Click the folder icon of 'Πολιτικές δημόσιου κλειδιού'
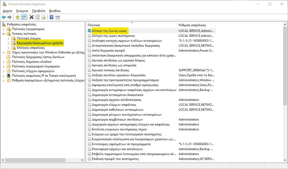This screenshot has height=169, width=288. pyautogui.click(x=9, y=62)
